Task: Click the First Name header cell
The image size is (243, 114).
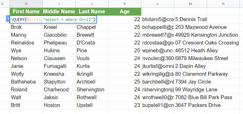Action: (26, 11)
